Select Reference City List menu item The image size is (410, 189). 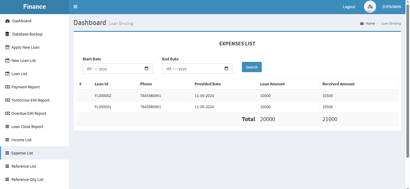click(x=27, y=180)
